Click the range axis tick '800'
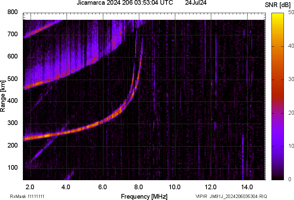Viewport: 294px width, 200px height. point(12,12)
